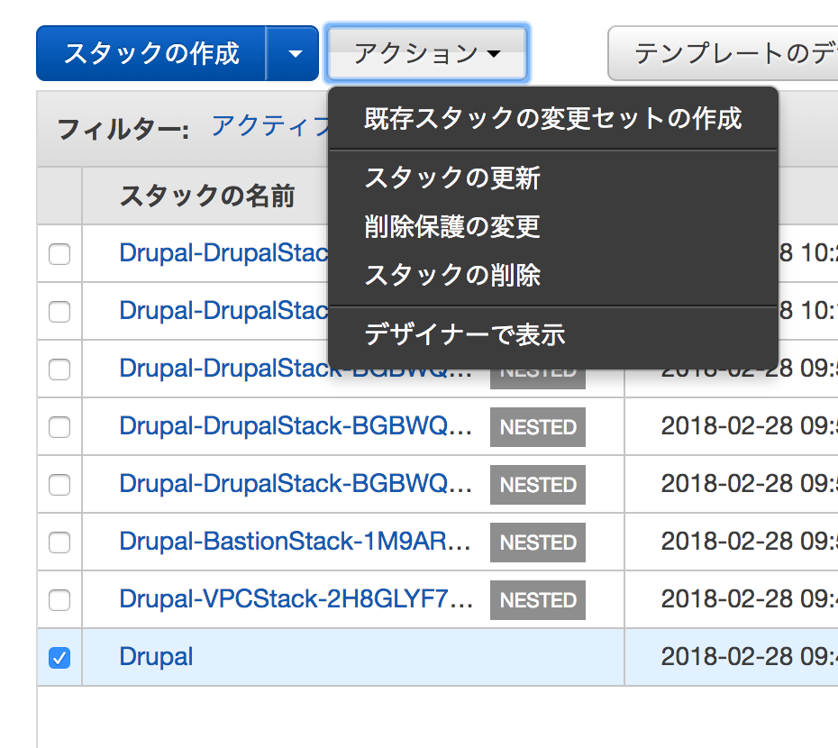Collapse the open アクション menu by reopening it

pos(427,53)
